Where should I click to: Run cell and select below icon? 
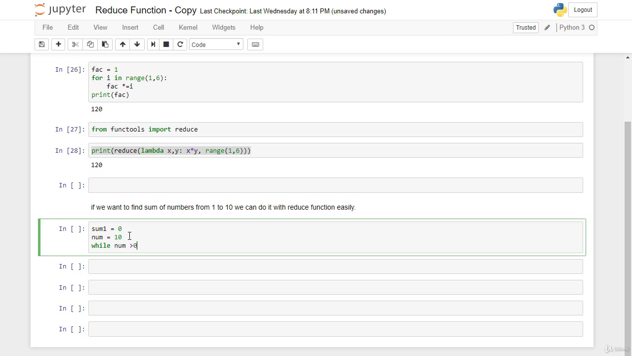(x=153, y=44)
